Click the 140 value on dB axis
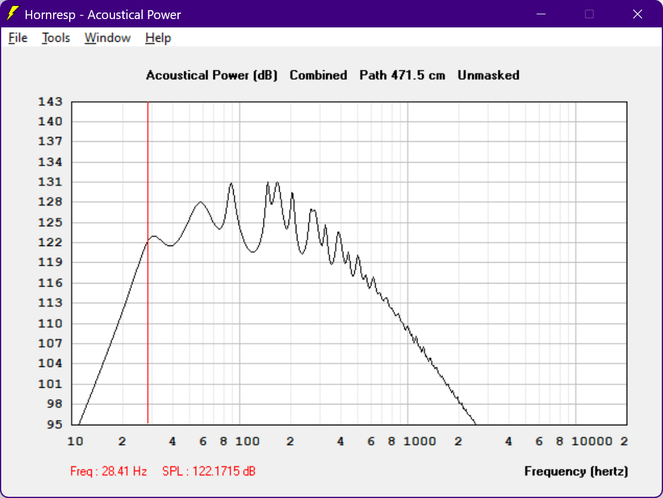Image resolution: width=663 pixels, height=498 pixels. (x=50, y=122)
